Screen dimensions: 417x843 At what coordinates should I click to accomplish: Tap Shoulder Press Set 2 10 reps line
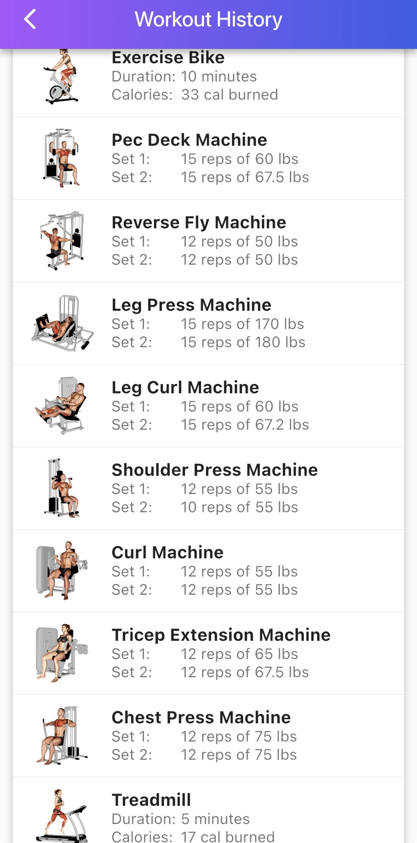coord(205,507)
